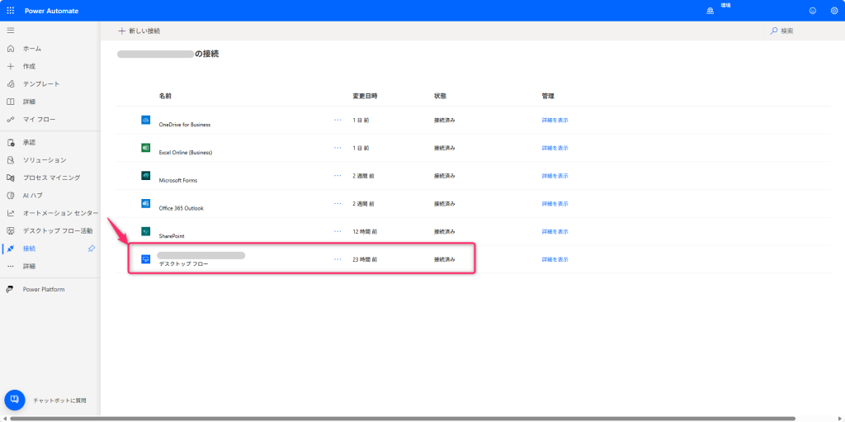
Task: Click Excel Online (Business) connector icon
Action: [145, 148]
